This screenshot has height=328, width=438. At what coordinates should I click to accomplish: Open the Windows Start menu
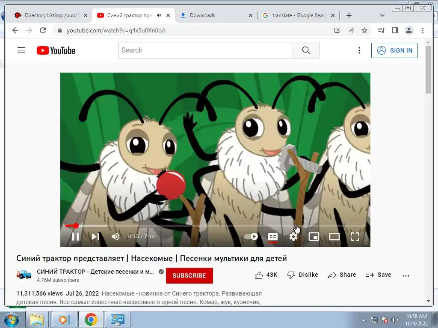click(x=11, y=319)
